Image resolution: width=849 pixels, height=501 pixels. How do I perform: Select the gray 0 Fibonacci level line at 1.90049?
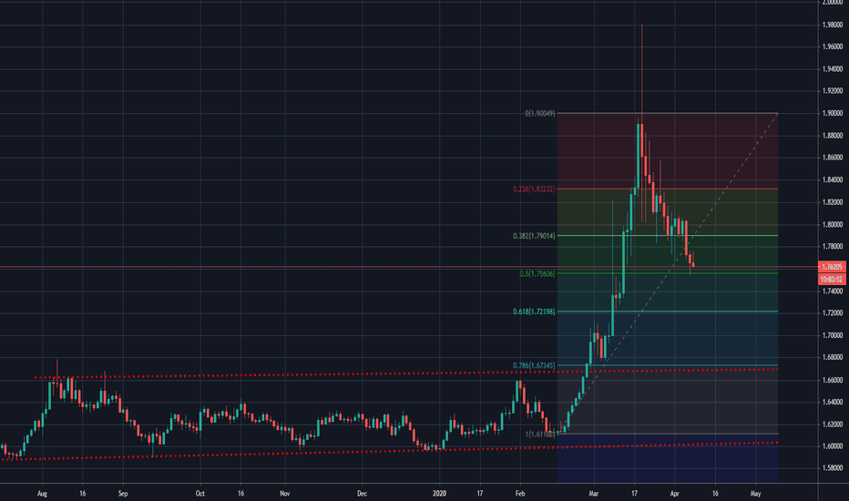click(668, 113)
